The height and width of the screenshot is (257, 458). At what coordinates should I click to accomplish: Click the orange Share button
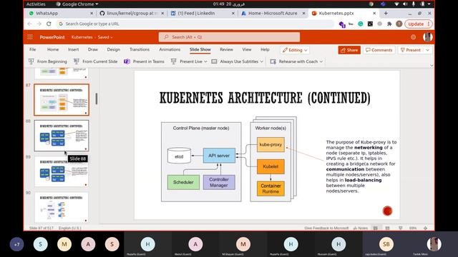[x=349, y=50]
